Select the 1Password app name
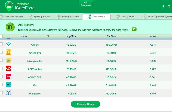The width and height of the screenshot is (172, 112). [35, 93]
